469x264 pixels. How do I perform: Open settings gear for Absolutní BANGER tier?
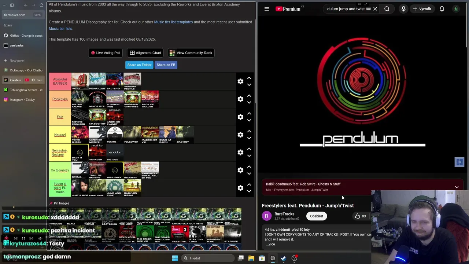tap(240, 81)
